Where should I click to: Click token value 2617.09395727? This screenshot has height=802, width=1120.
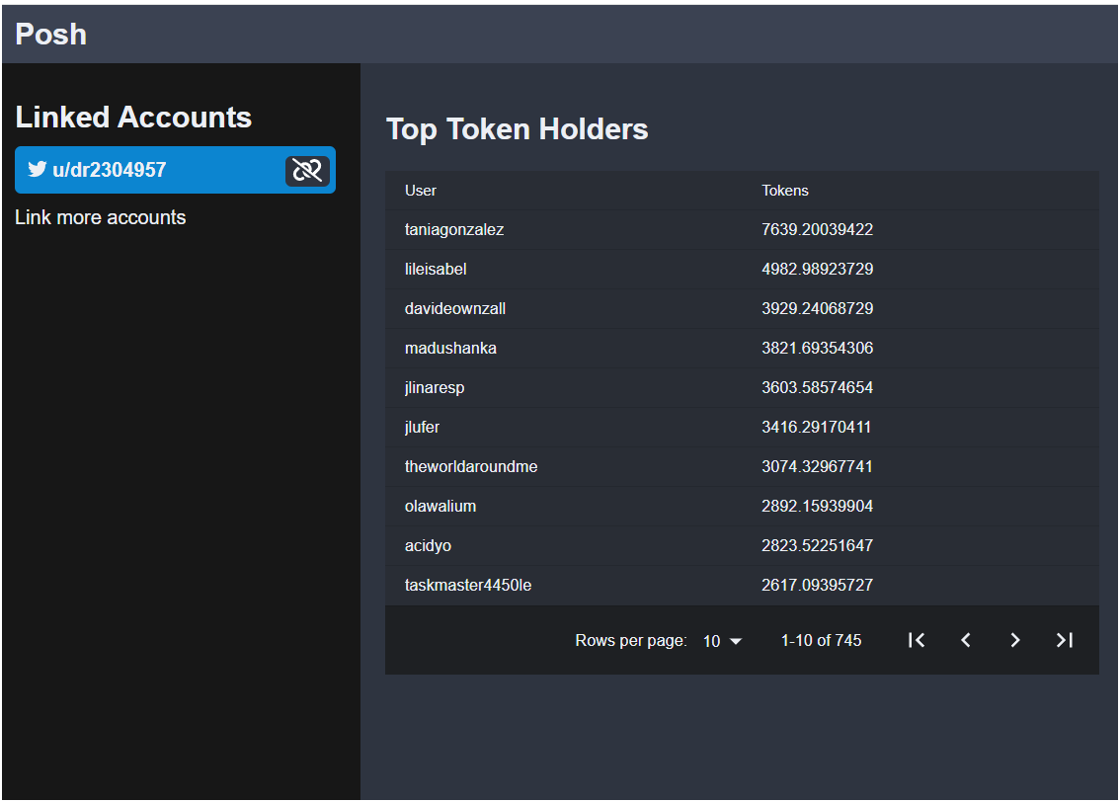point(817,585)
